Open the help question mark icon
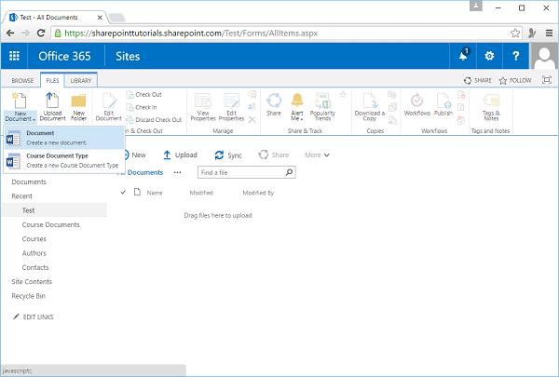This screenshot has height=377, width=559. click(x=515, y=56)
